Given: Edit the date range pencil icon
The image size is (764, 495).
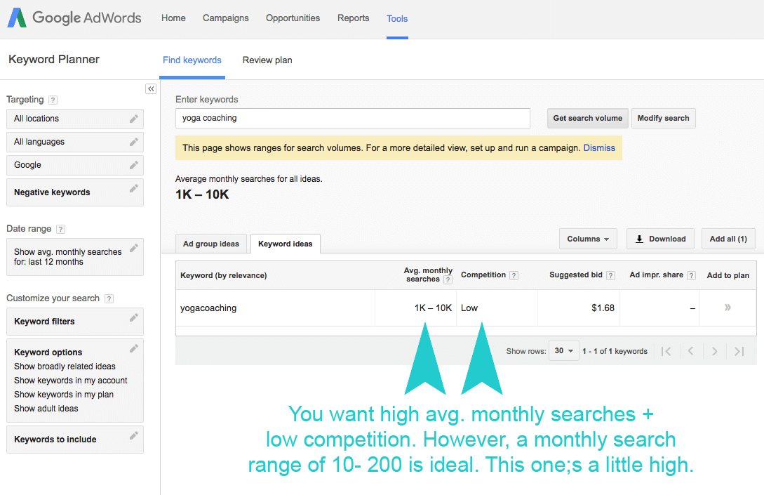Looking at the screenshot, I should click(133, 249).
